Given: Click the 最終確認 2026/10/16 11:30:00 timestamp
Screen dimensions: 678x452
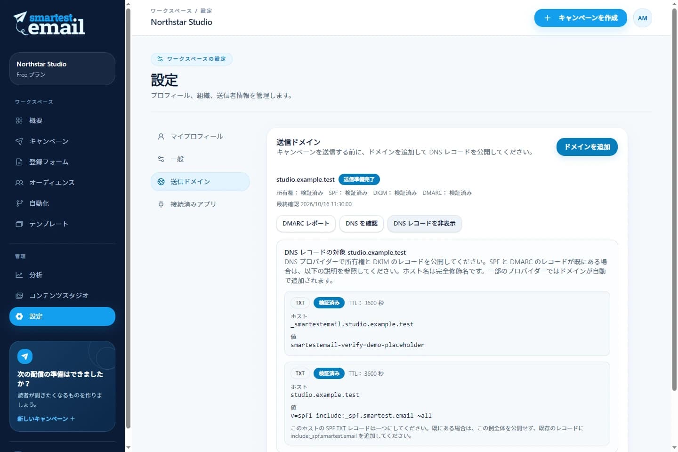Looking at the screenshot, I should 314,204.
